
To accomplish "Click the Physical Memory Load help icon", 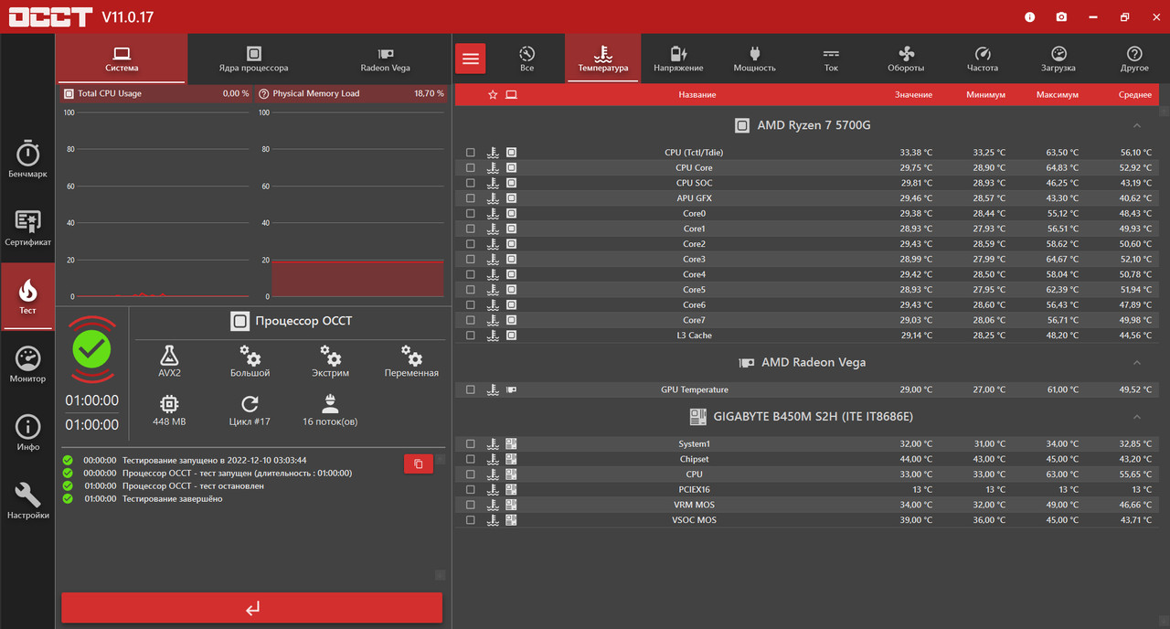I will point(263,93).
